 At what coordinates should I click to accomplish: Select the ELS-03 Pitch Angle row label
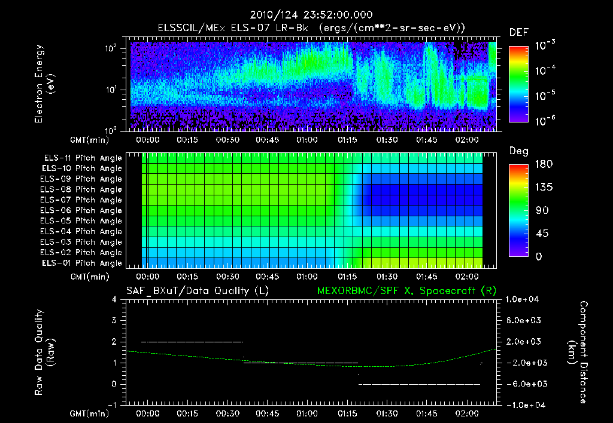pos(81,242)
